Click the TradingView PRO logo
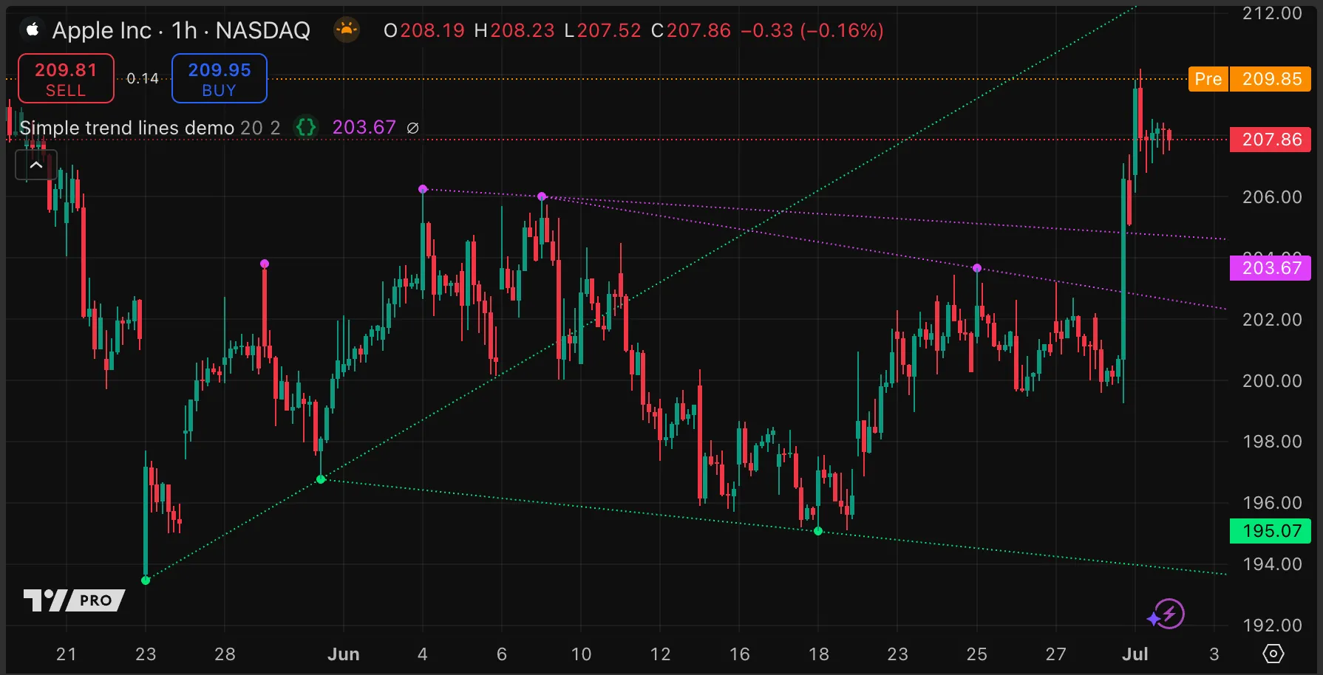 tap(74, 600)
